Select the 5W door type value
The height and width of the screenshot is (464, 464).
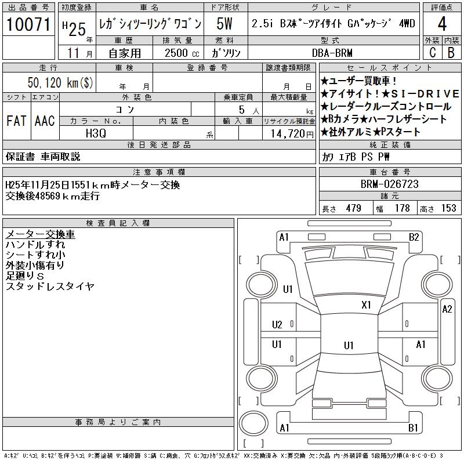224,24
